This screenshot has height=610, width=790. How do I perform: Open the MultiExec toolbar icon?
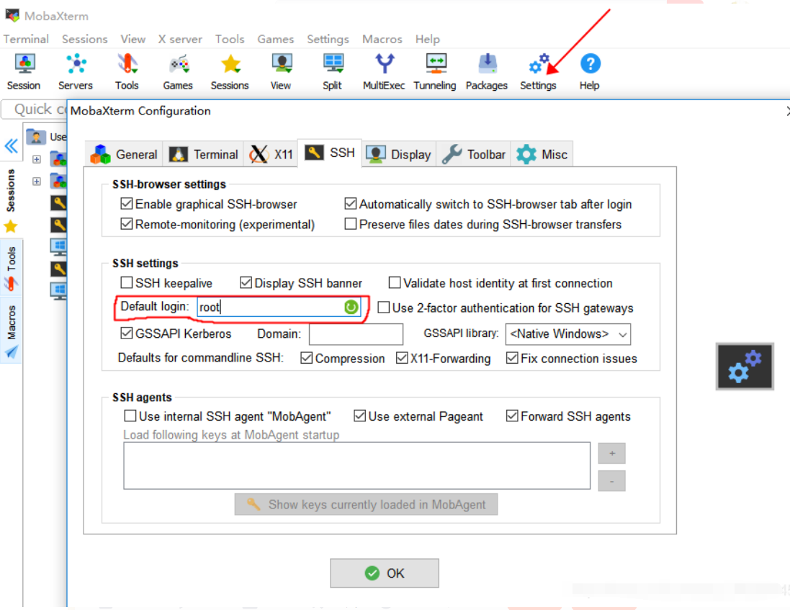[x=384, y=71]
